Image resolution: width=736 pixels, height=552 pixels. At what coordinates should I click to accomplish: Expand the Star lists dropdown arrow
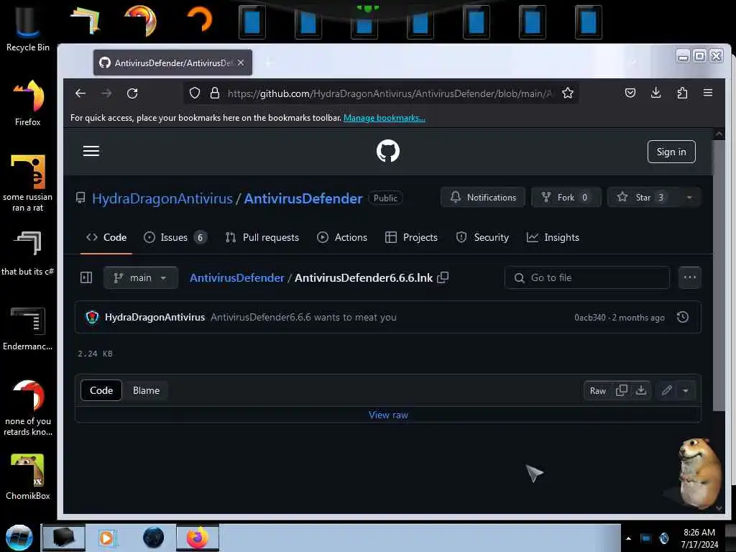click(x=689, y=197)
